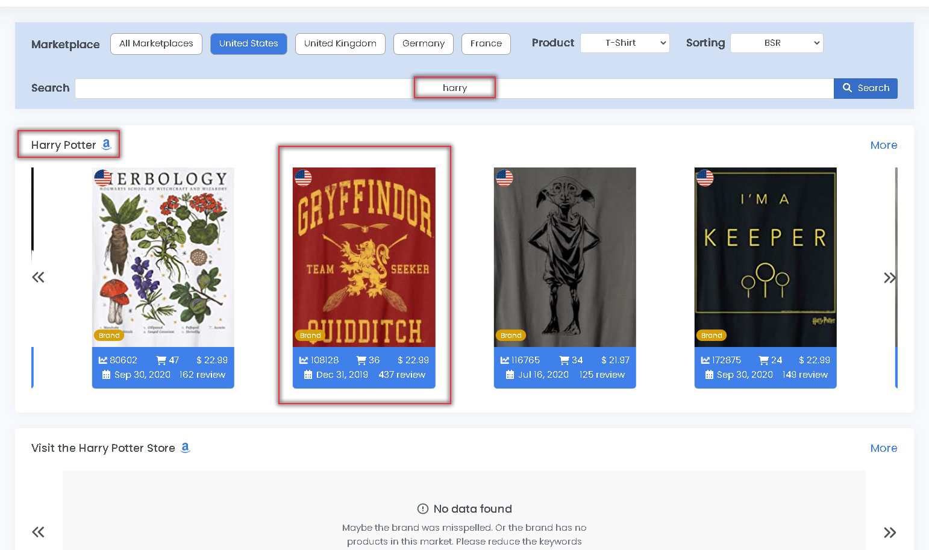Click the search field containing harry

click(x=454, y=88)
